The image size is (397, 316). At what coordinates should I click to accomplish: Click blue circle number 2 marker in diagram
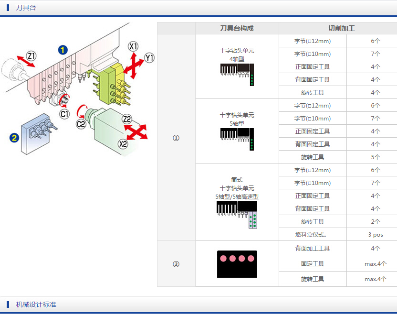(14, 138)
